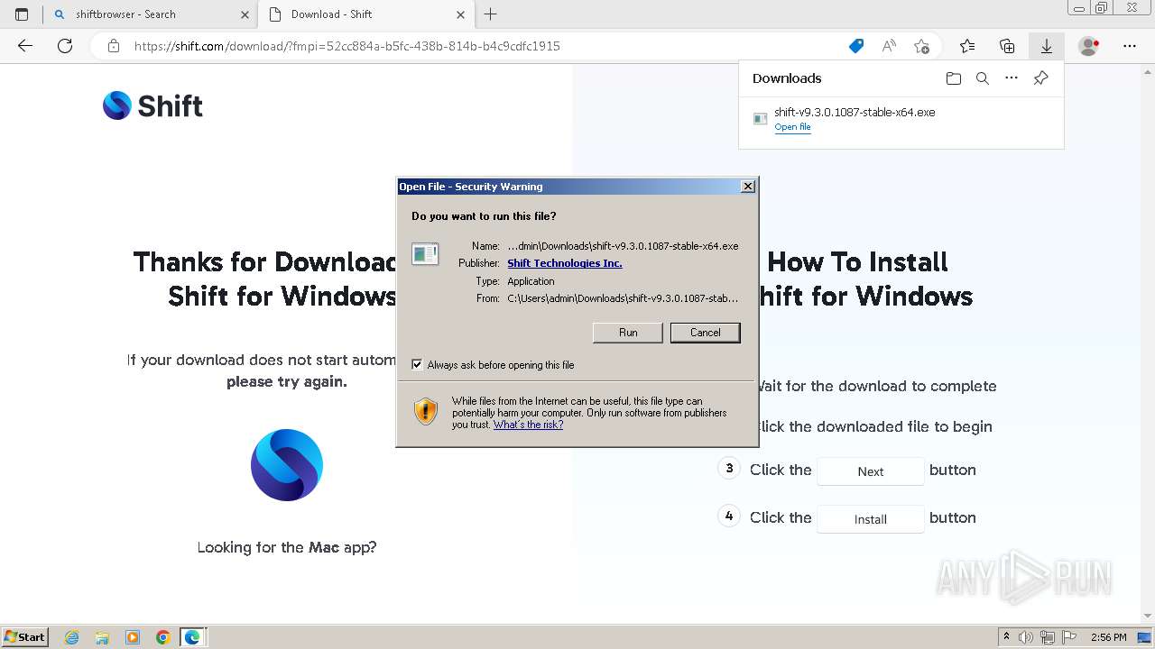Click the network icon in system tray
1155x649 pixels.
pos(1048,637)
